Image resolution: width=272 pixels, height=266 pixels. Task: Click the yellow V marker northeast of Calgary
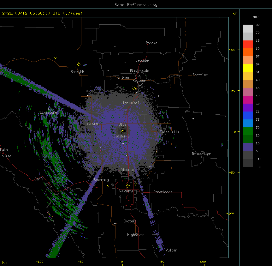(135, 184)
